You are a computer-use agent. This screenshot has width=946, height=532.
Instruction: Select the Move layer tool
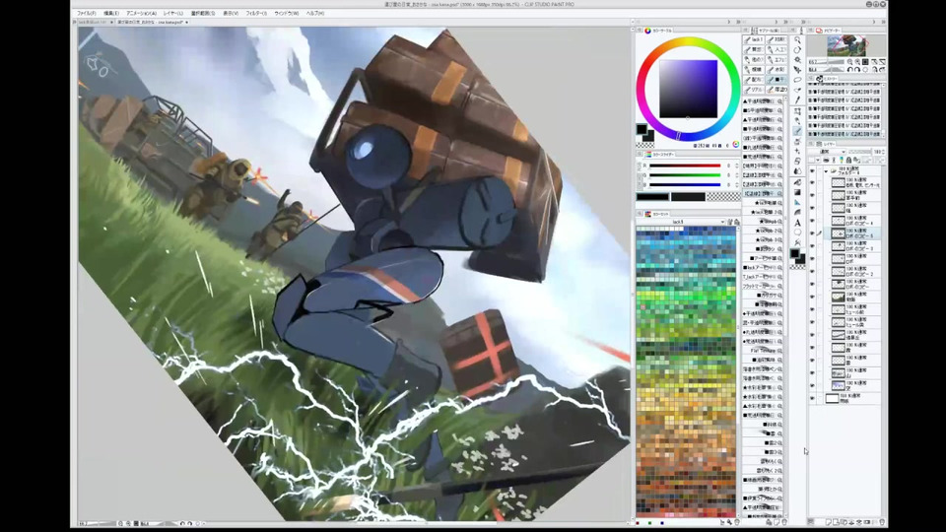tap(797, 69)
